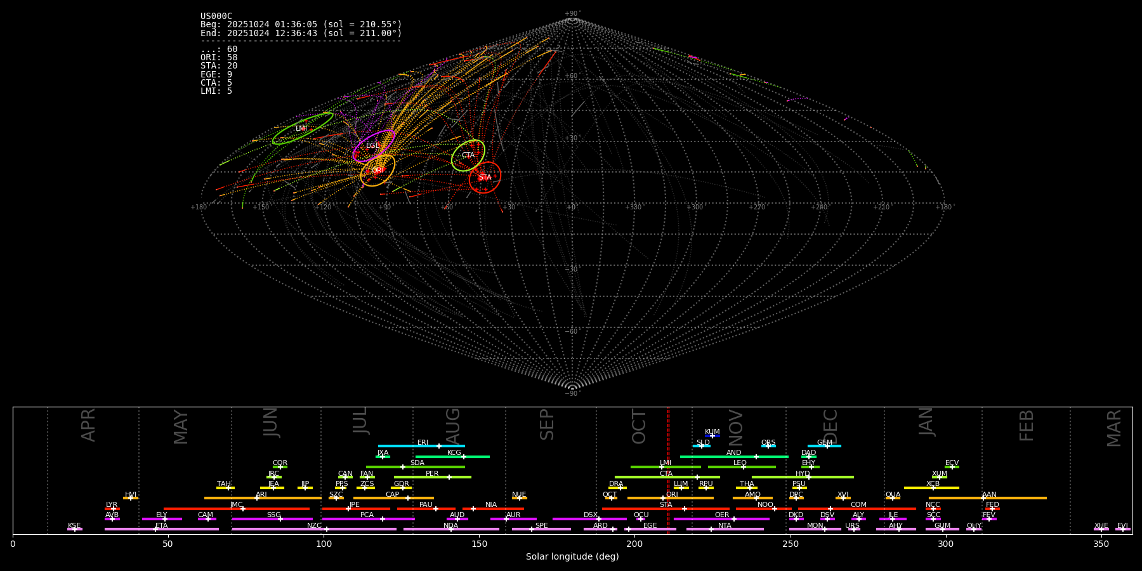Click the red STA radiant circle on sky map
1142x571 pixels.
click(x=485, y=178)
